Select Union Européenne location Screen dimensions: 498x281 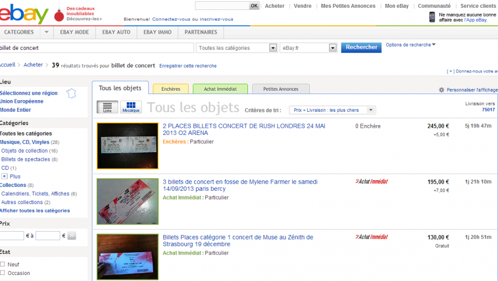pos(22,101)
